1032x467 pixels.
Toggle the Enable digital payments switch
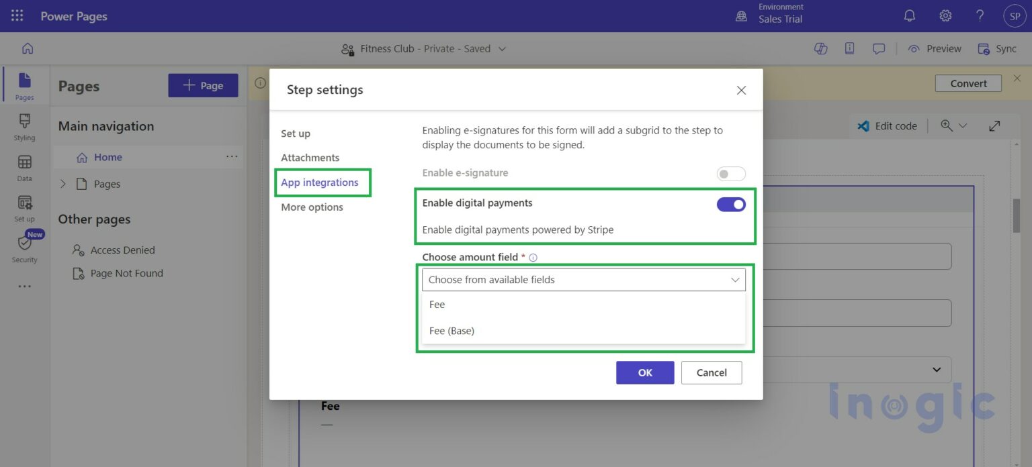[730, 204]
